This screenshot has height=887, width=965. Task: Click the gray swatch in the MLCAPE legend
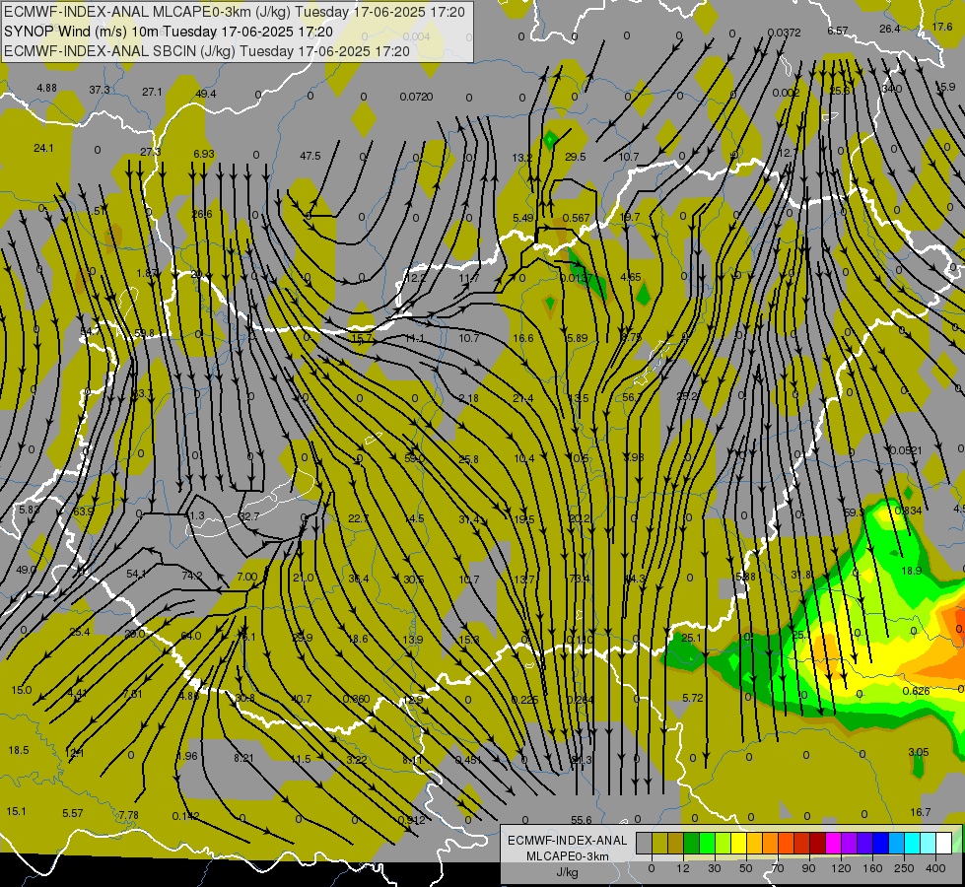tap(645, 843)
